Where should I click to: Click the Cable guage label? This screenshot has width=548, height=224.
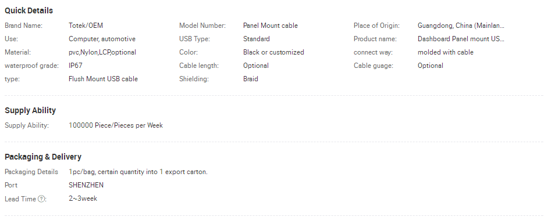(373, 66)
